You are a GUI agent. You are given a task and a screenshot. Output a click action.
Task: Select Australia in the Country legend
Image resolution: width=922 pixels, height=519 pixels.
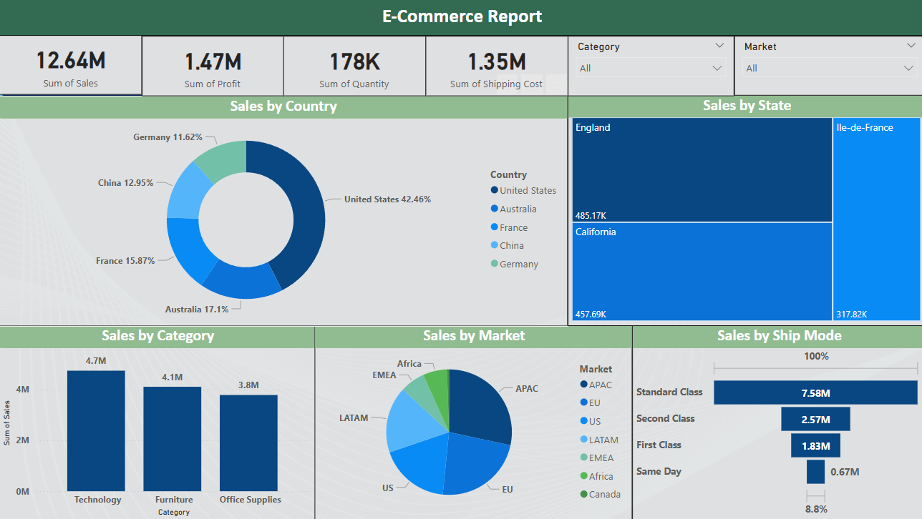(518, 209)
